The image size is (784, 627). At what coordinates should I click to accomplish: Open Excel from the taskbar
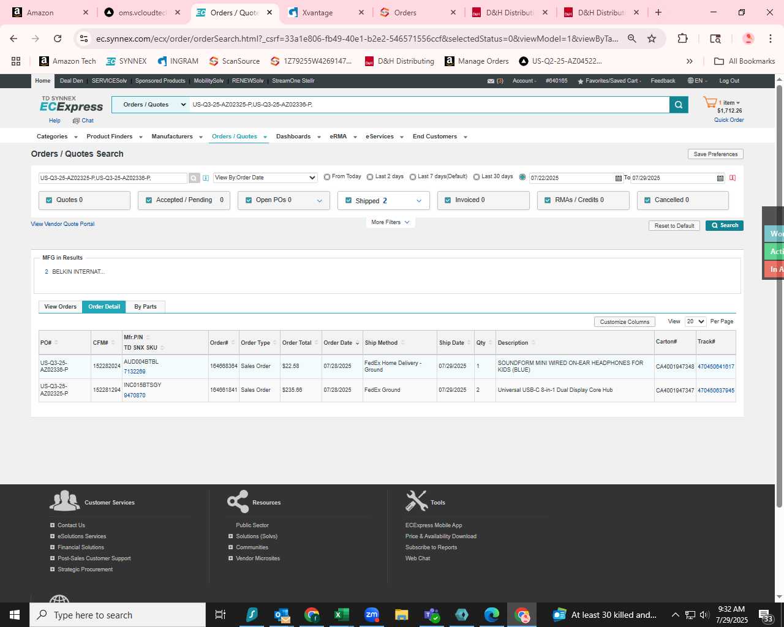click(341, 615)
